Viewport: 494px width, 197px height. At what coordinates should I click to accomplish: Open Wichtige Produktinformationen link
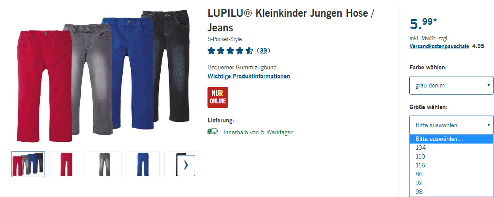(x=249, y=76)
